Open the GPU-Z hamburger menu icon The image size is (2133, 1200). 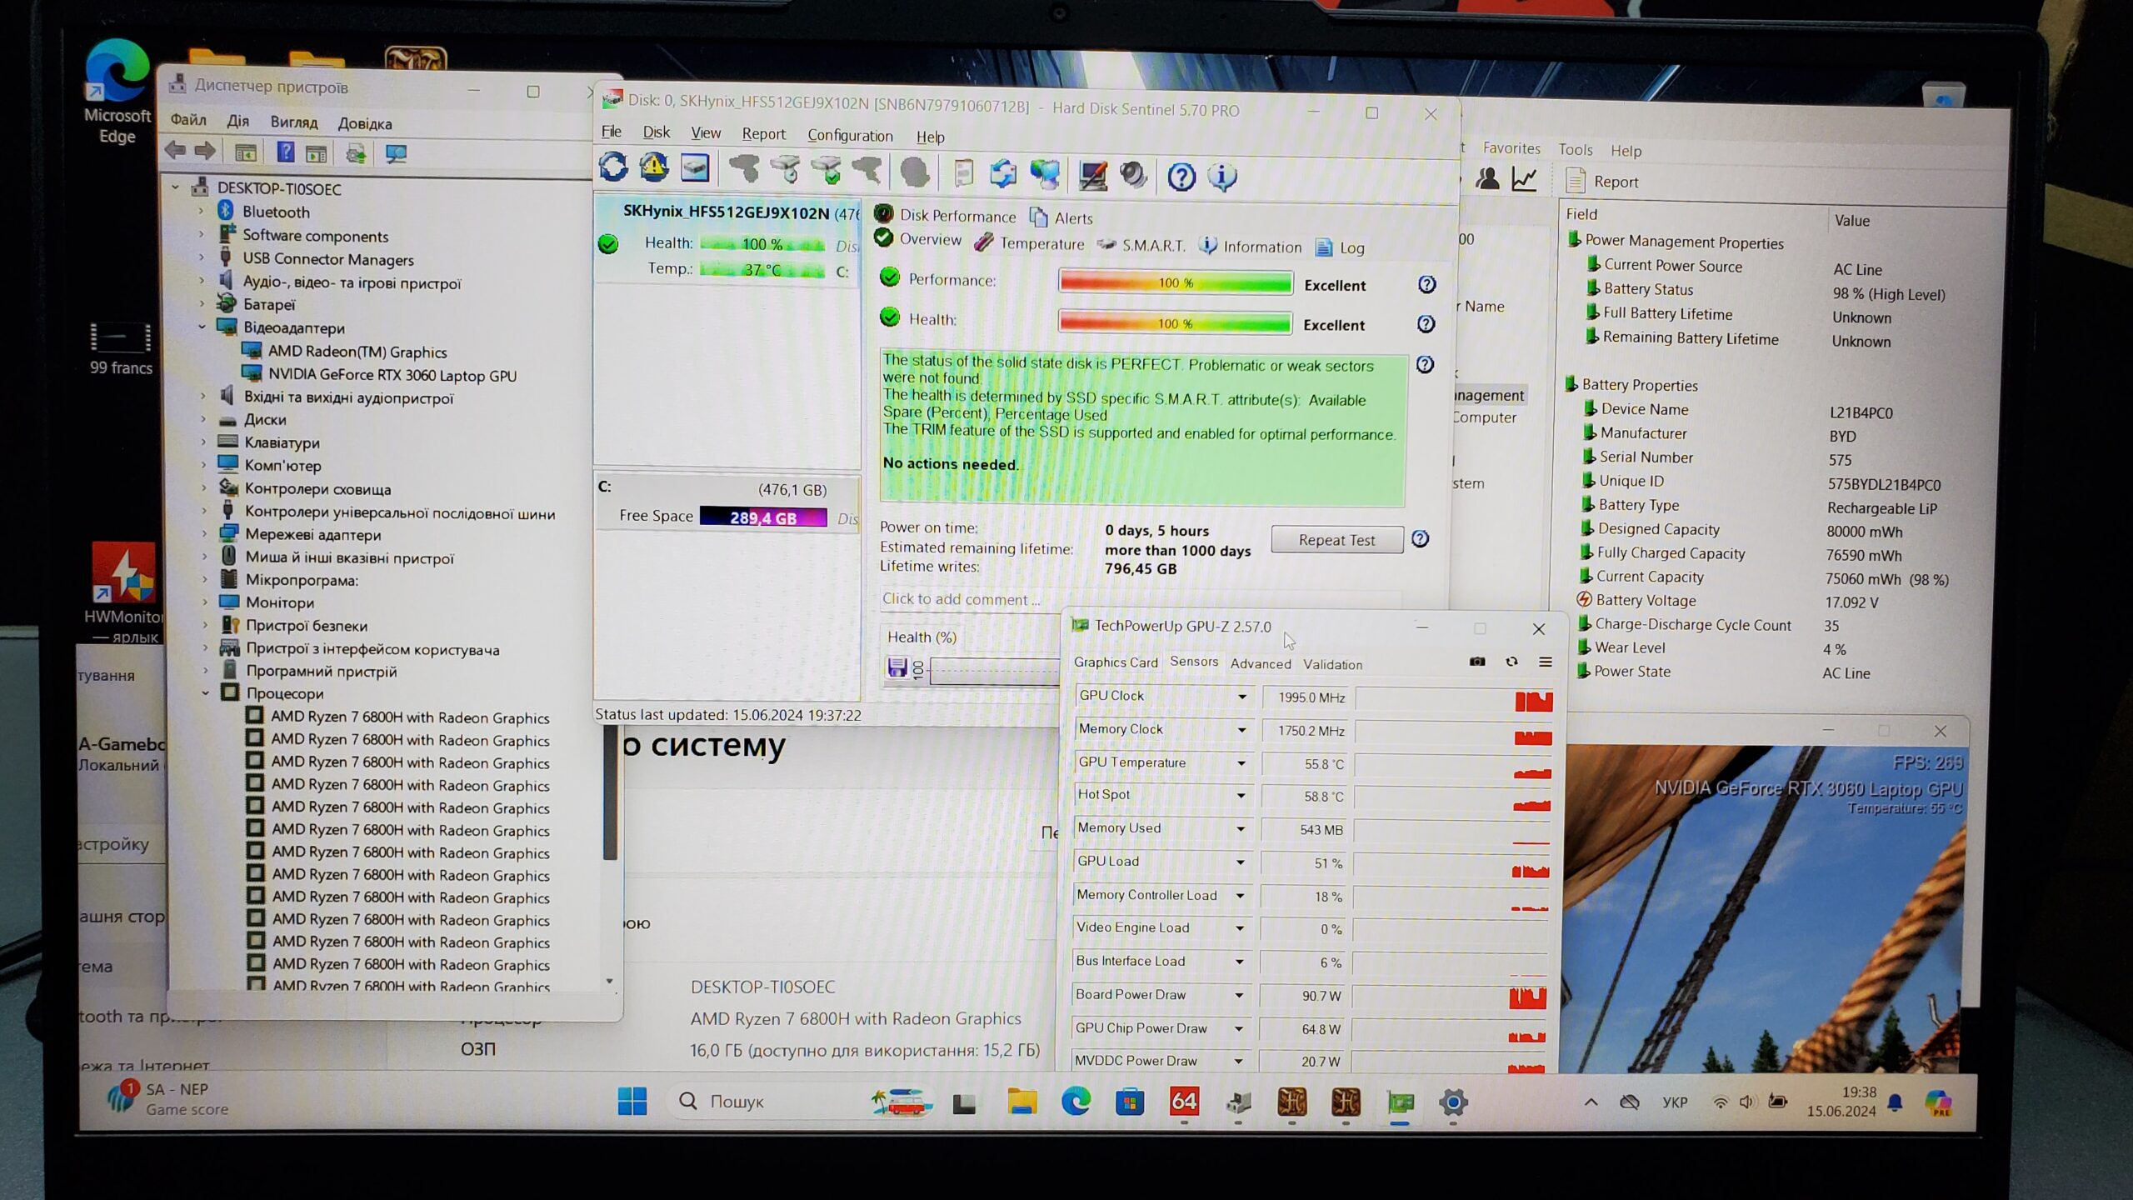[x=1546, y=662]
